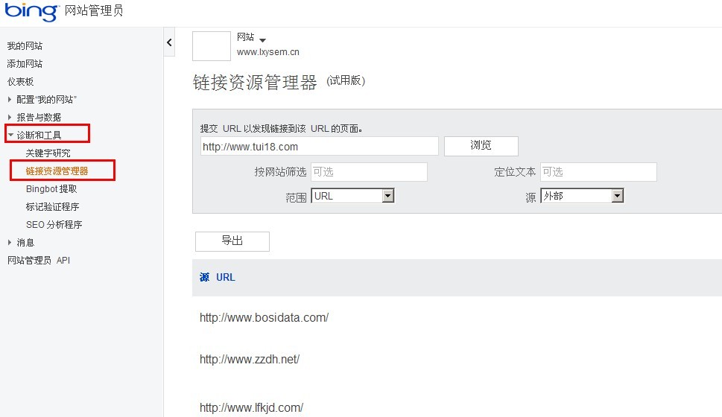Screen dimensions: 722x417
Task: Expand 报告与数据 section
Action: pyautogui.click(x=39, y=117)
